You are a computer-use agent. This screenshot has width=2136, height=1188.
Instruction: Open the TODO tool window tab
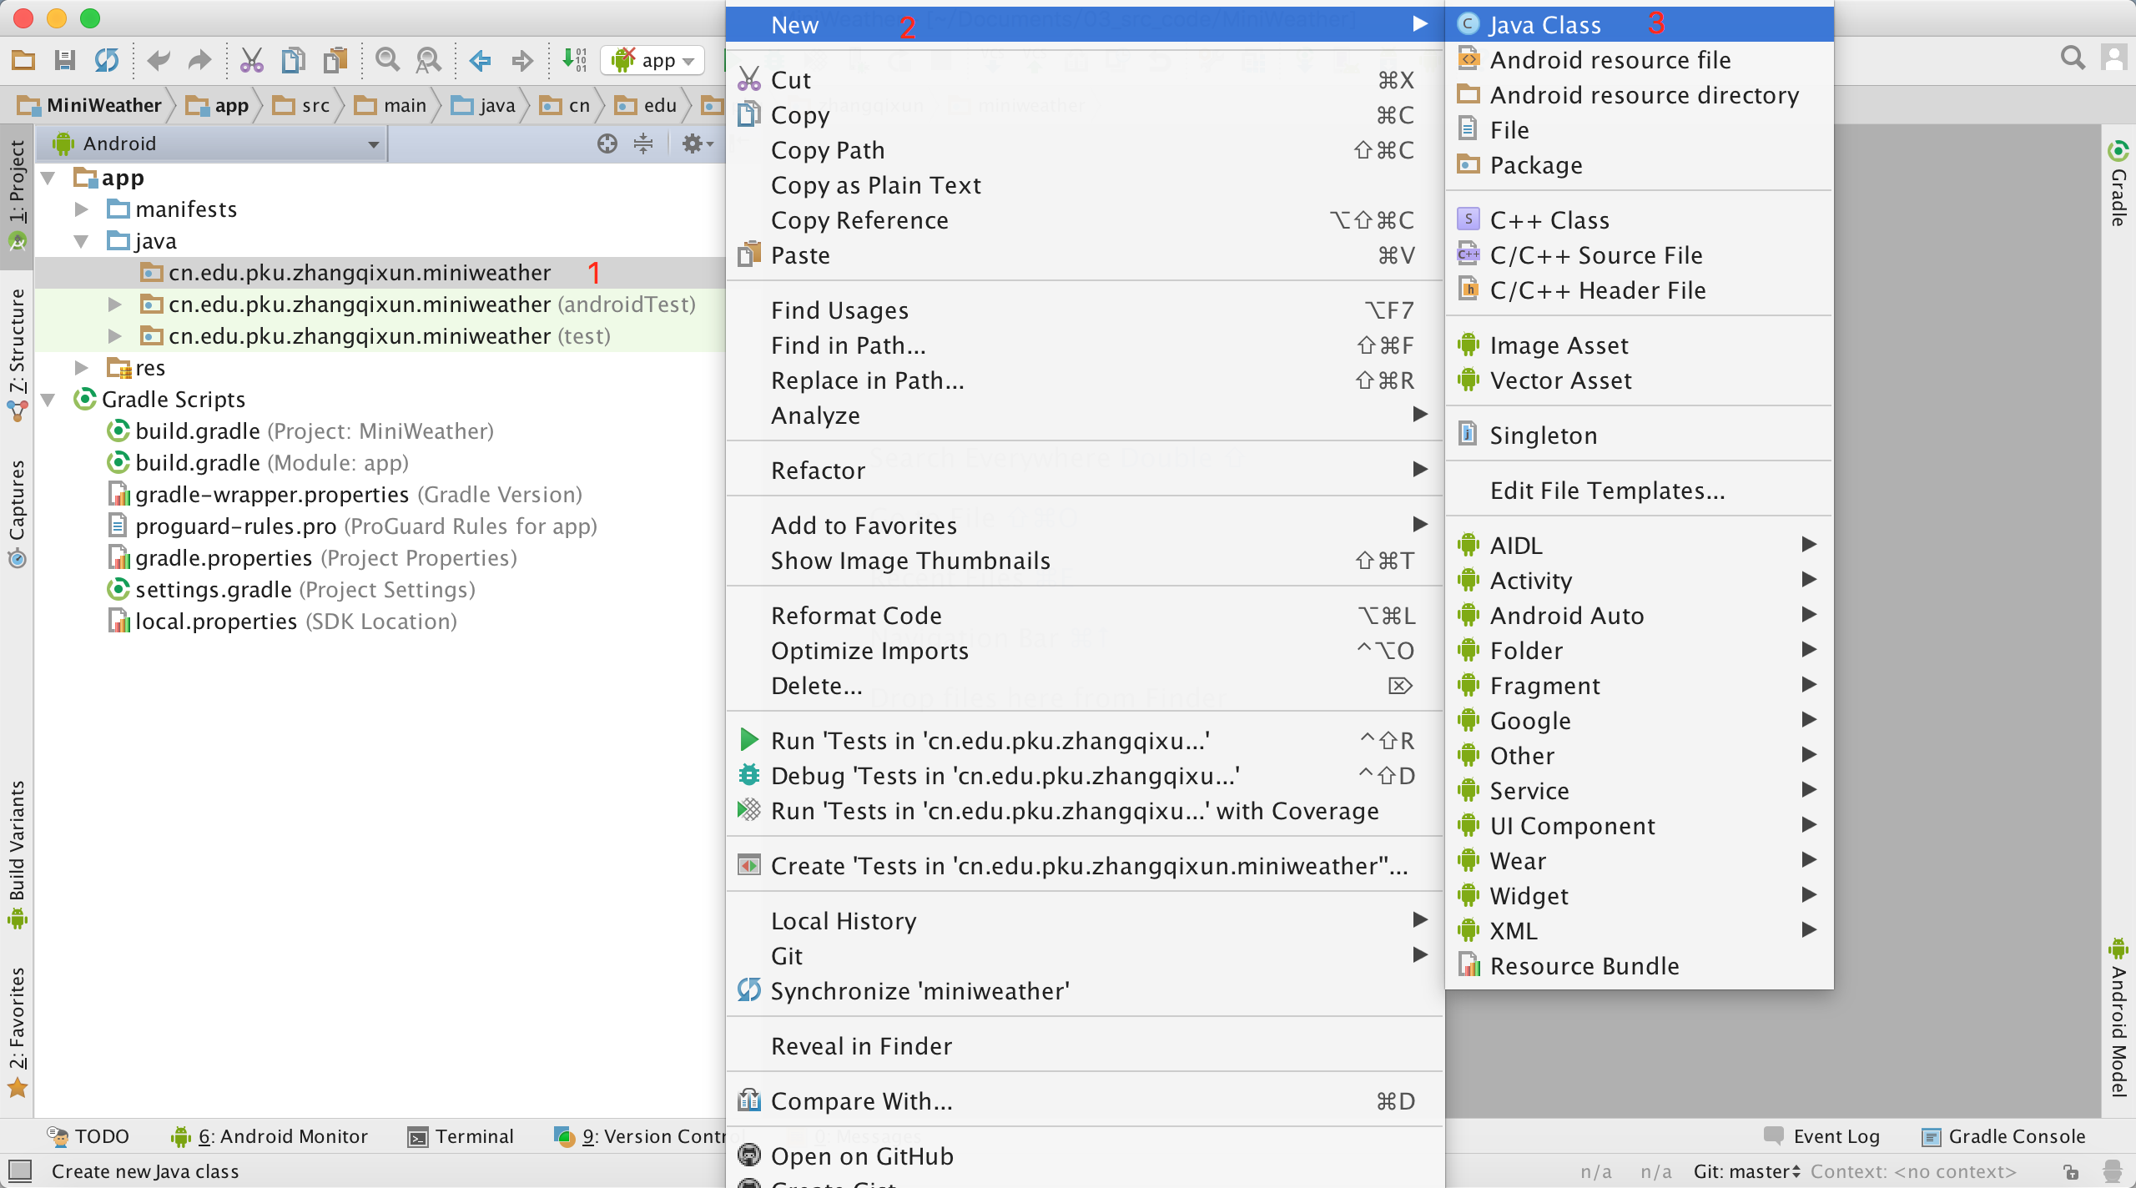pyautogui.click(x=88, y=1136)
